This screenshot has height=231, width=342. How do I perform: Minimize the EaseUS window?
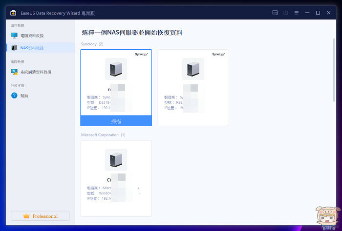[x=307, y=13]
